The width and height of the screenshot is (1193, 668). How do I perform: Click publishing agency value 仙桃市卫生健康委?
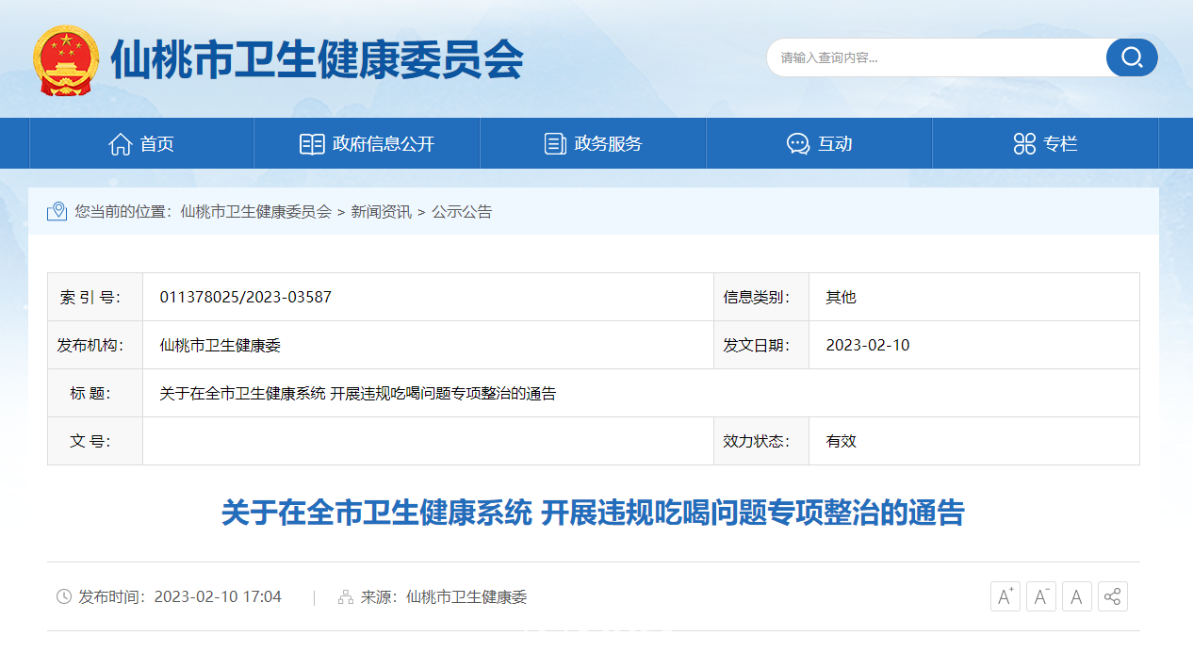221,345
